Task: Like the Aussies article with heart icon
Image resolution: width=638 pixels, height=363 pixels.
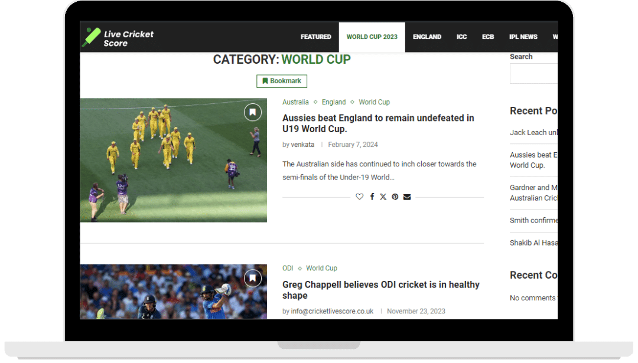Action: (359, 197)
